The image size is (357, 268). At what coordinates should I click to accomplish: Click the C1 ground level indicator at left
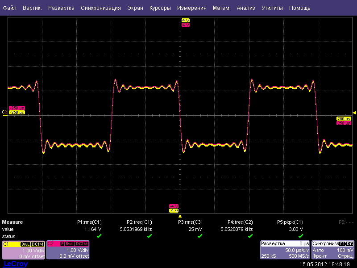pyautogui.click(x=4, y=112)
